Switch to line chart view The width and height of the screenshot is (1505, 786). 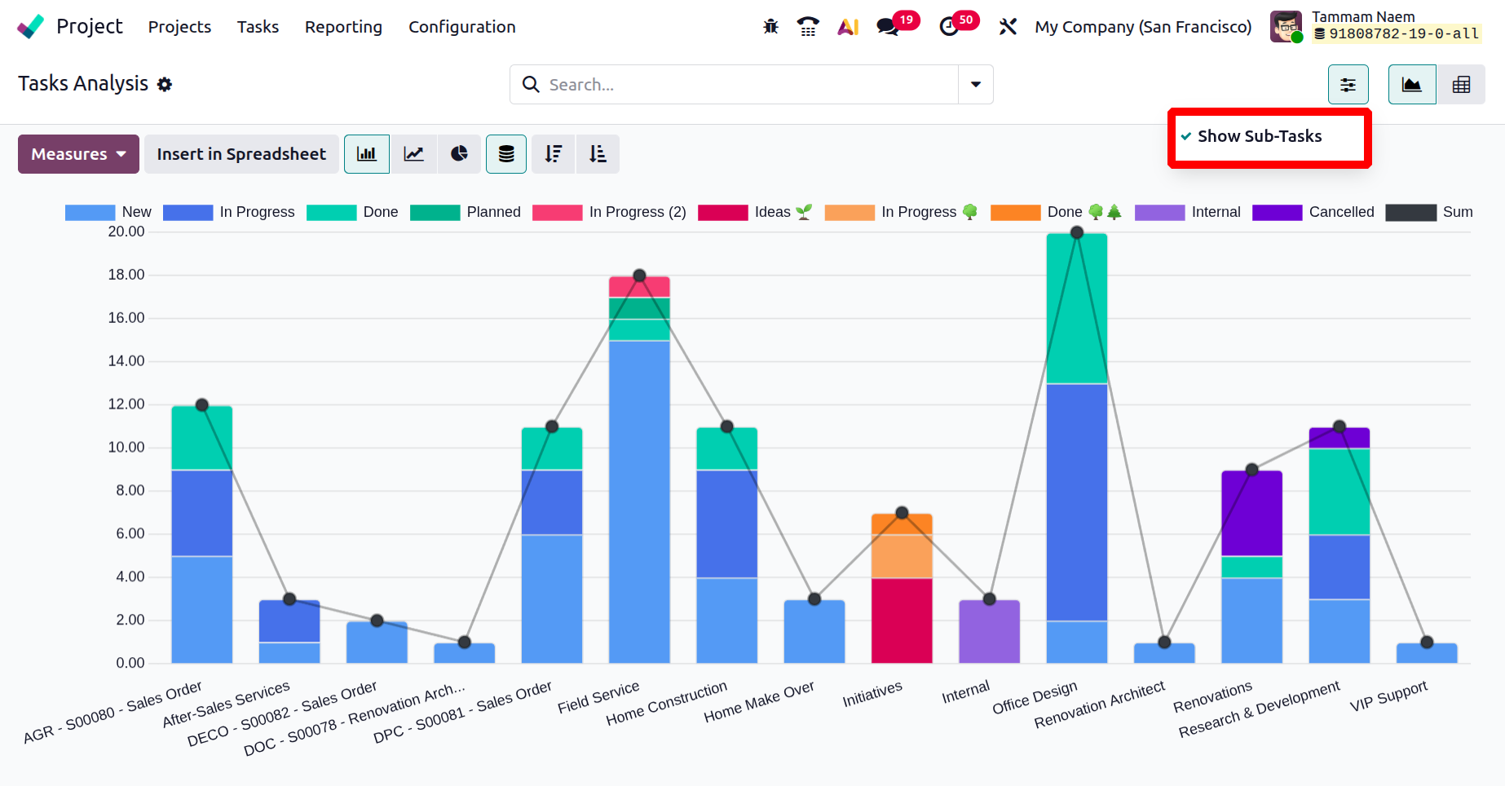tap(414, 154)
